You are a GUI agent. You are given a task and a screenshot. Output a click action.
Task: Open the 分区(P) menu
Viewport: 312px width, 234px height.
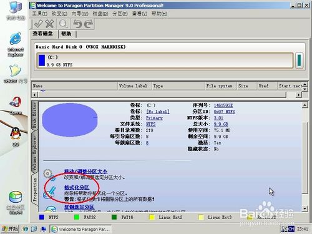pos(120,14)
